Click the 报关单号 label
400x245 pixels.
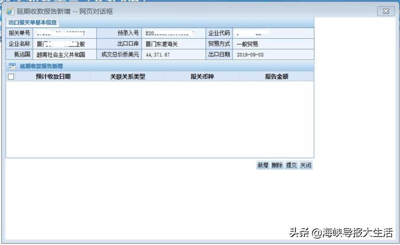point(19,33)
